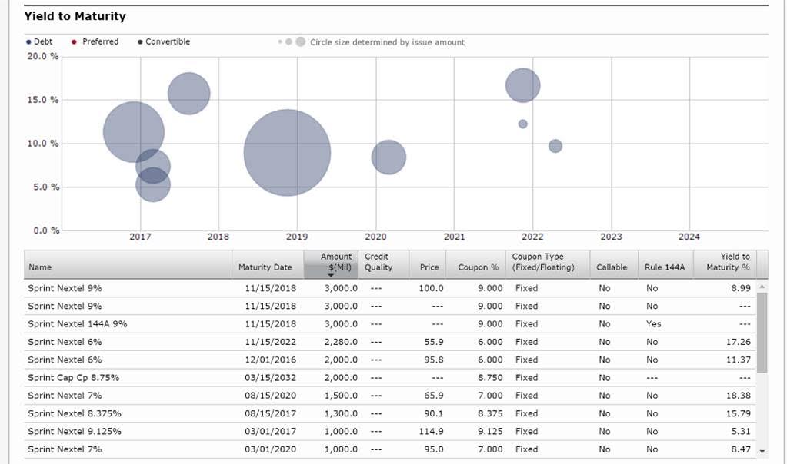Click the circle size legend icon
The width and height of the screenshot is (787, 464).
(292, 42)
